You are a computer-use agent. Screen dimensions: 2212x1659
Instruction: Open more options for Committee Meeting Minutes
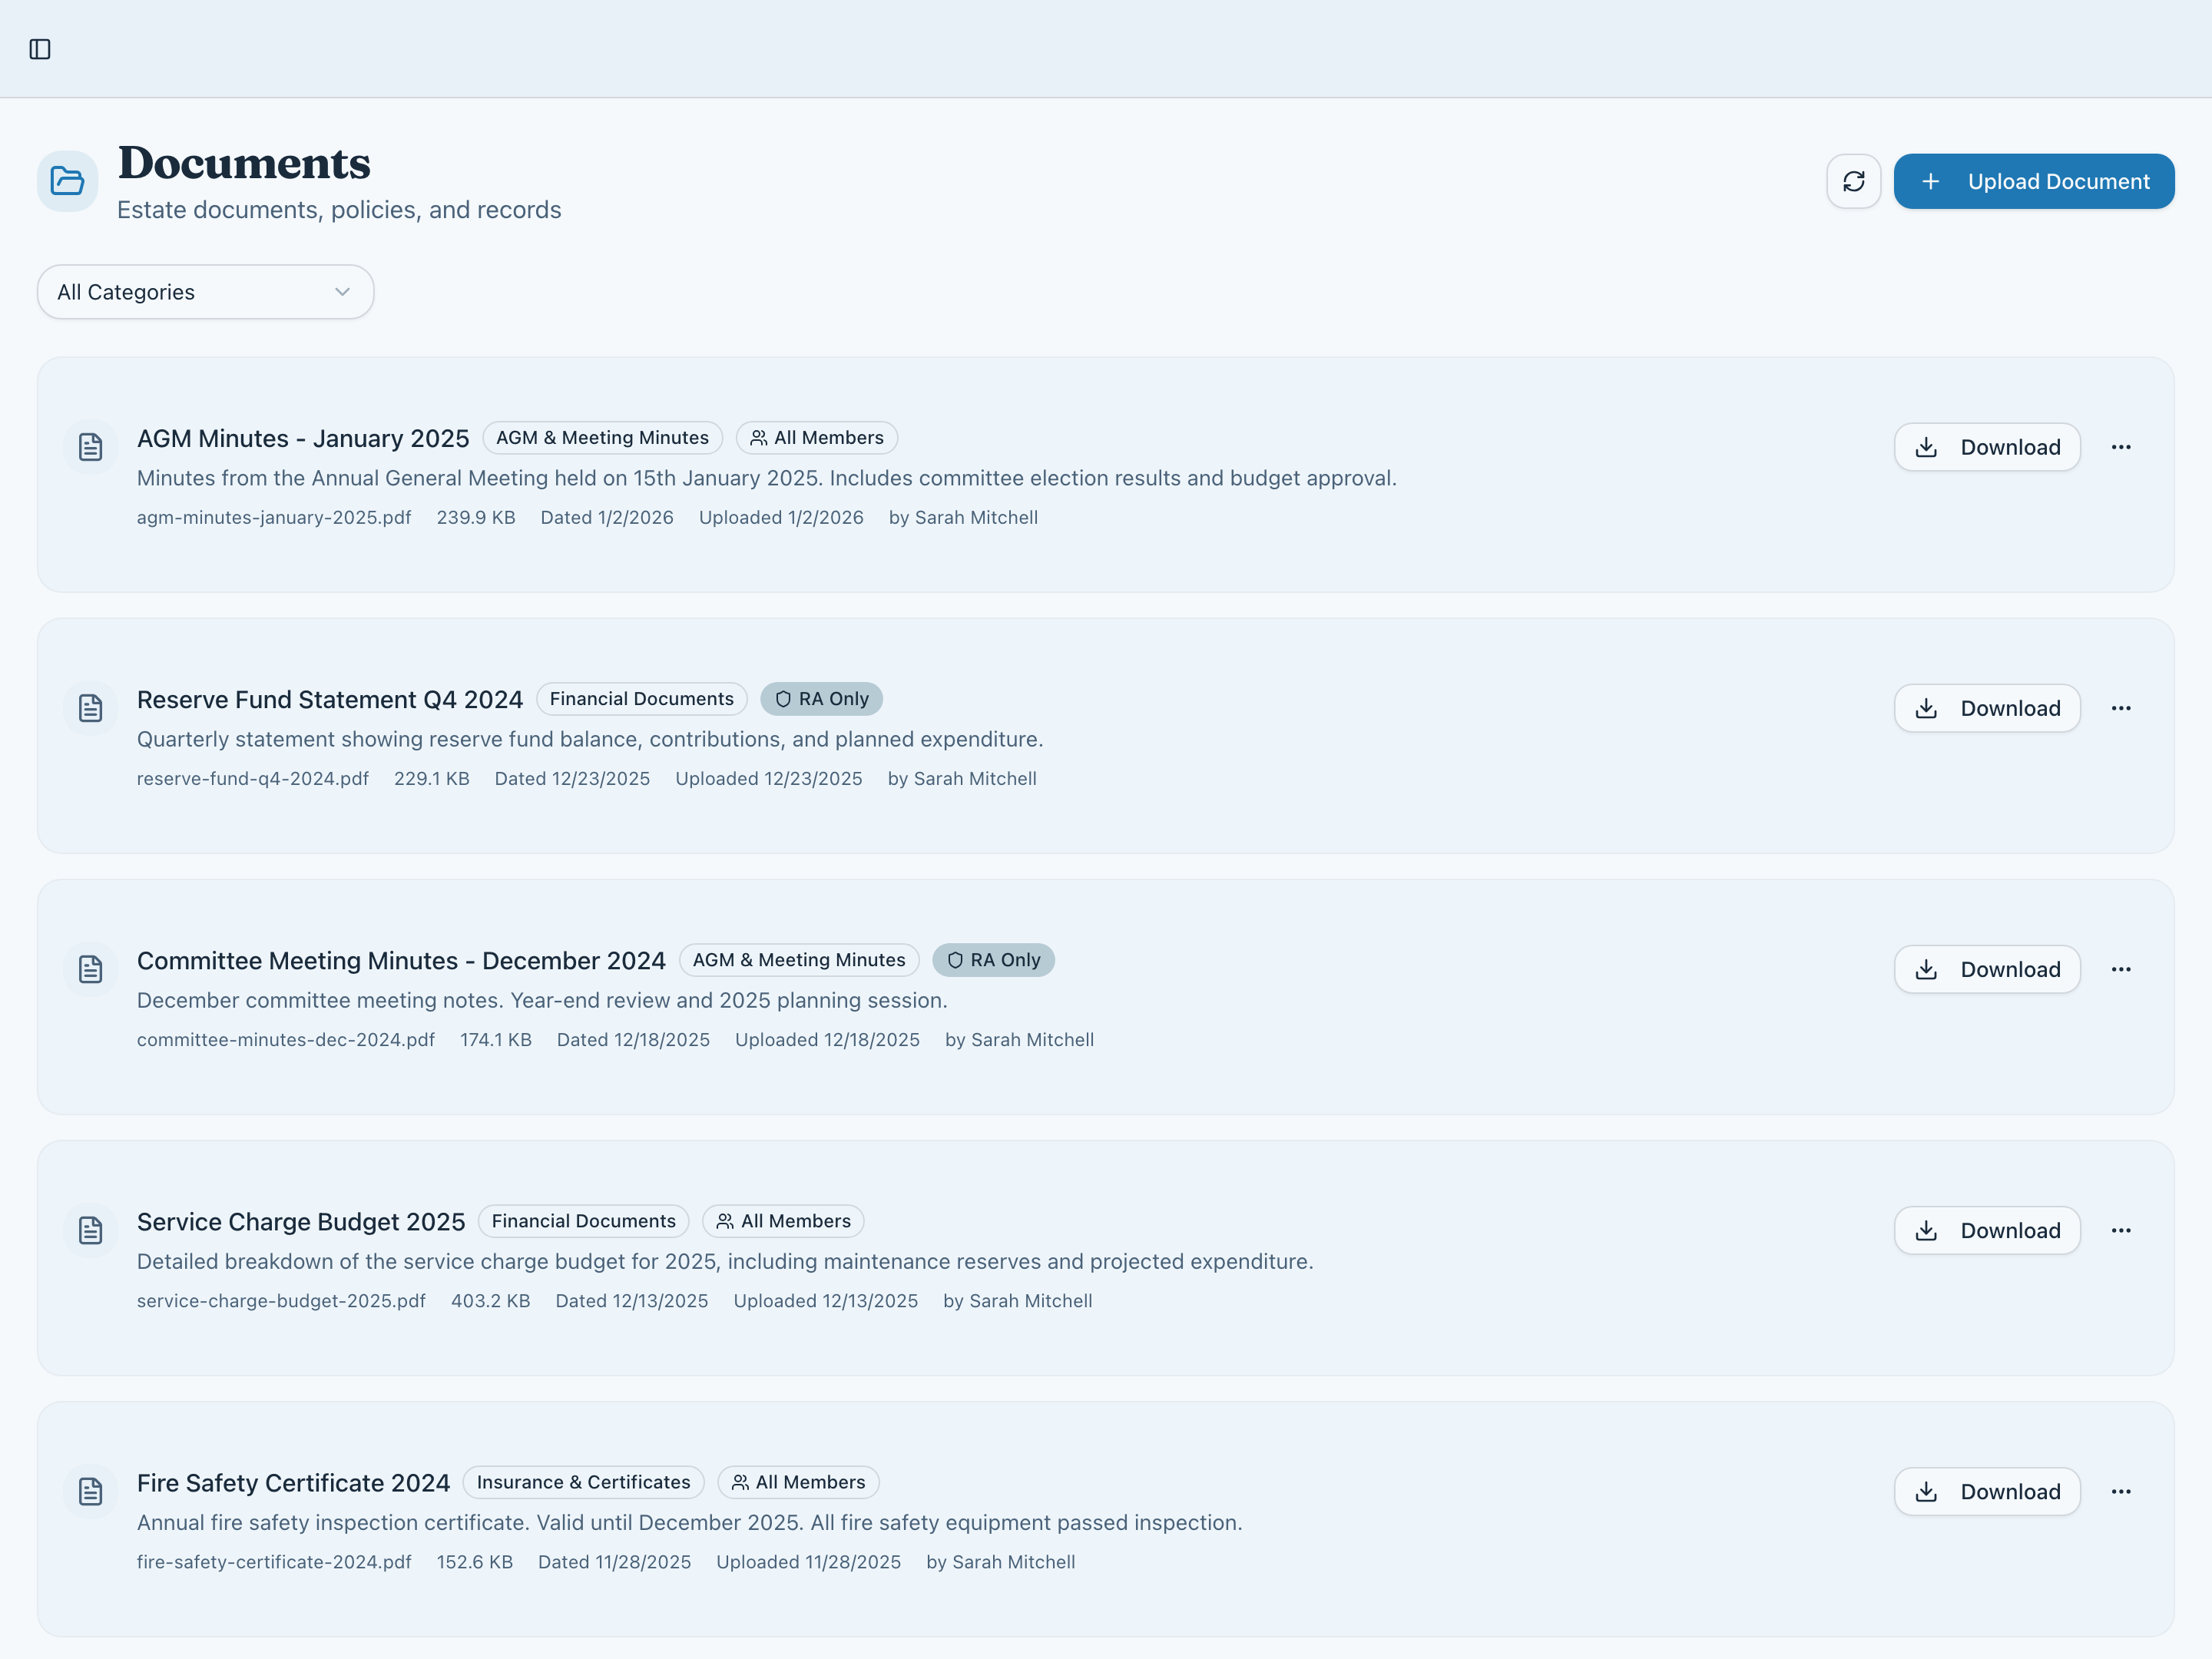2120,969
